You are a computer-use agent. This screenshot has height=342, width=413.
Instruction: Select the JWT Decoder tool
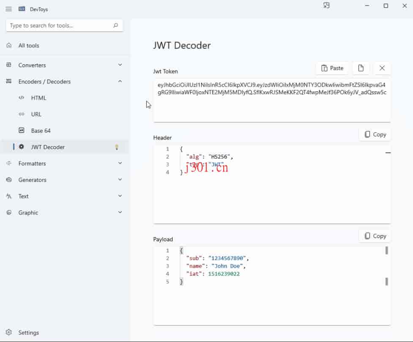pos(65,147)
